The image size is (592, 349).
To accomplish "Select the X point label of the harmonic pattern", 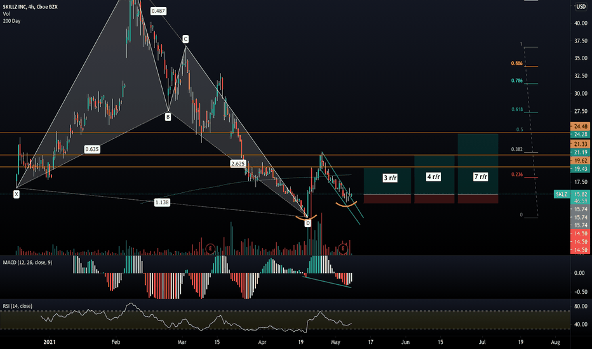I will click(x=17, y=194).
